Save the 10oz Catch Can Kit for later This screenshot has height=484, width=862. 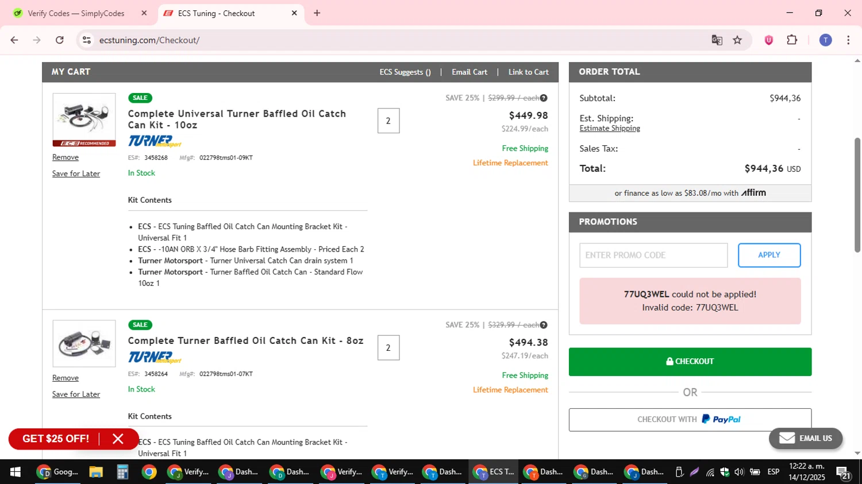coord(76,173)
